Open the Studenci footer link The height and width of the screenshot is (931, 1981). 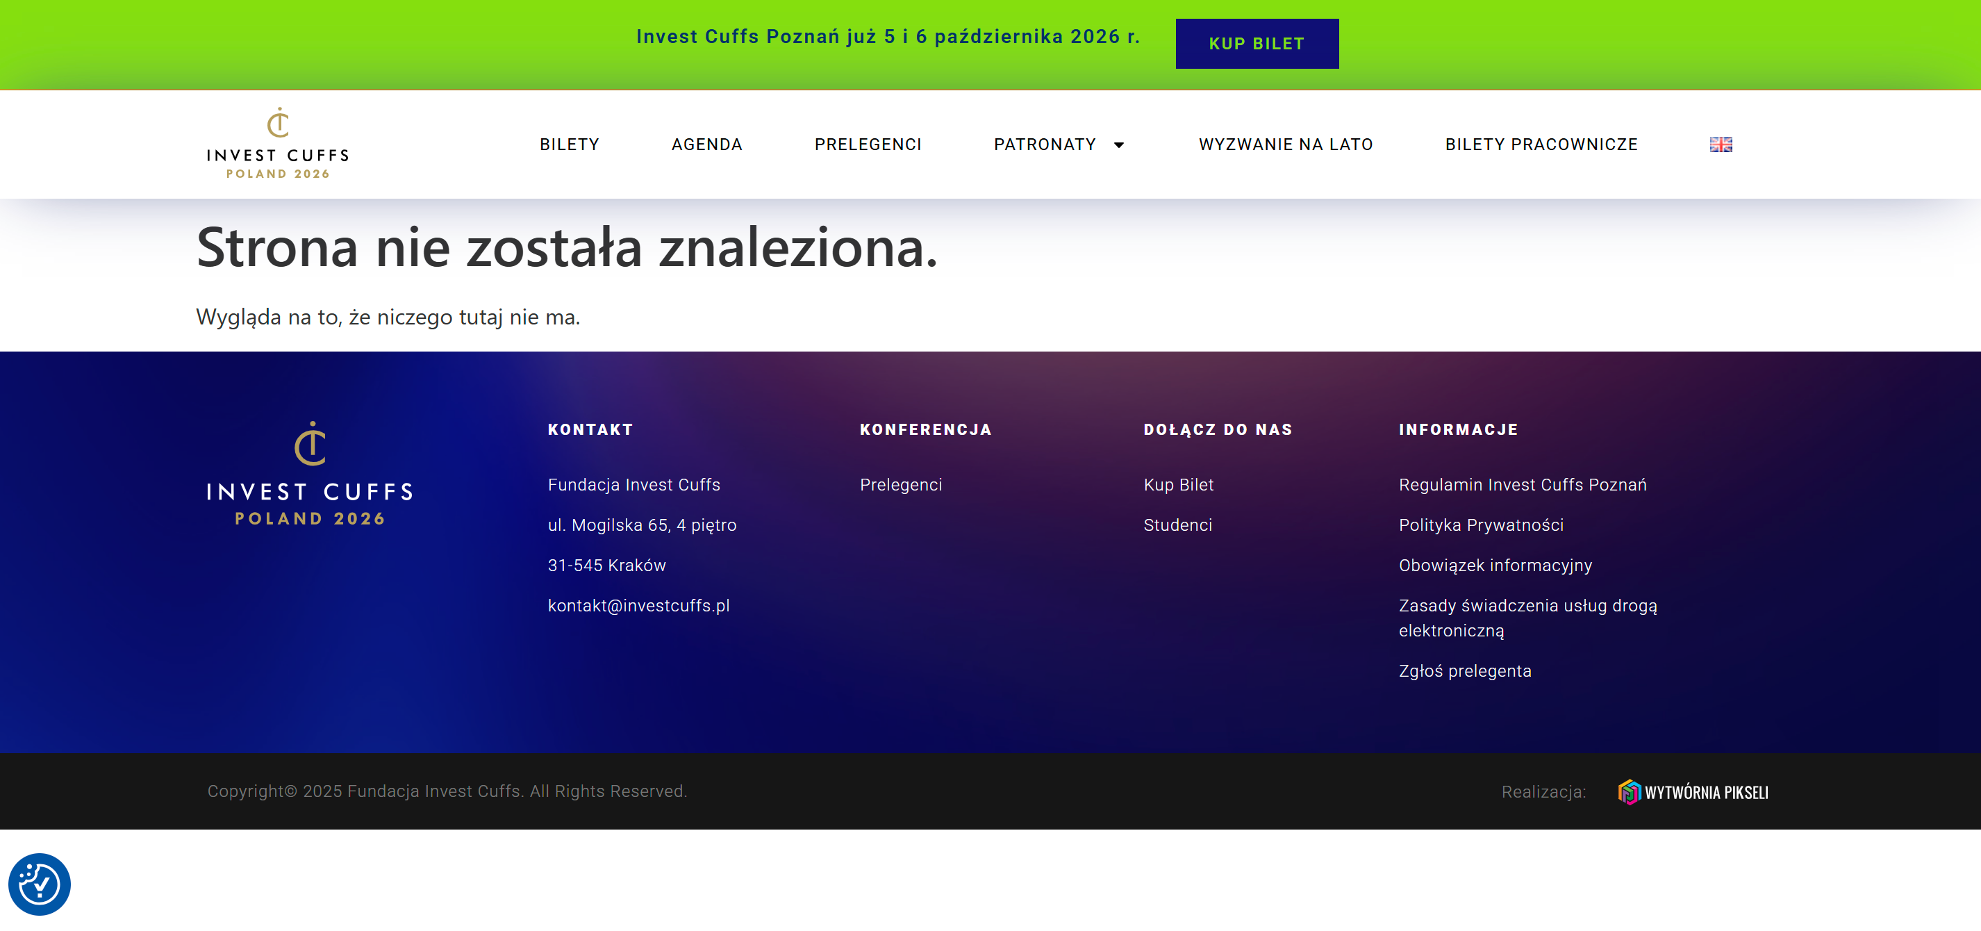[1177, 525]
